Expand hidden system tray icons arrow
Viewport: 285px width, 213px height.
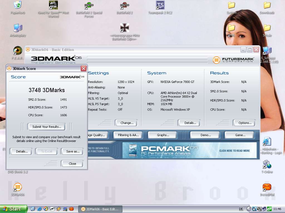coord(249,209)
